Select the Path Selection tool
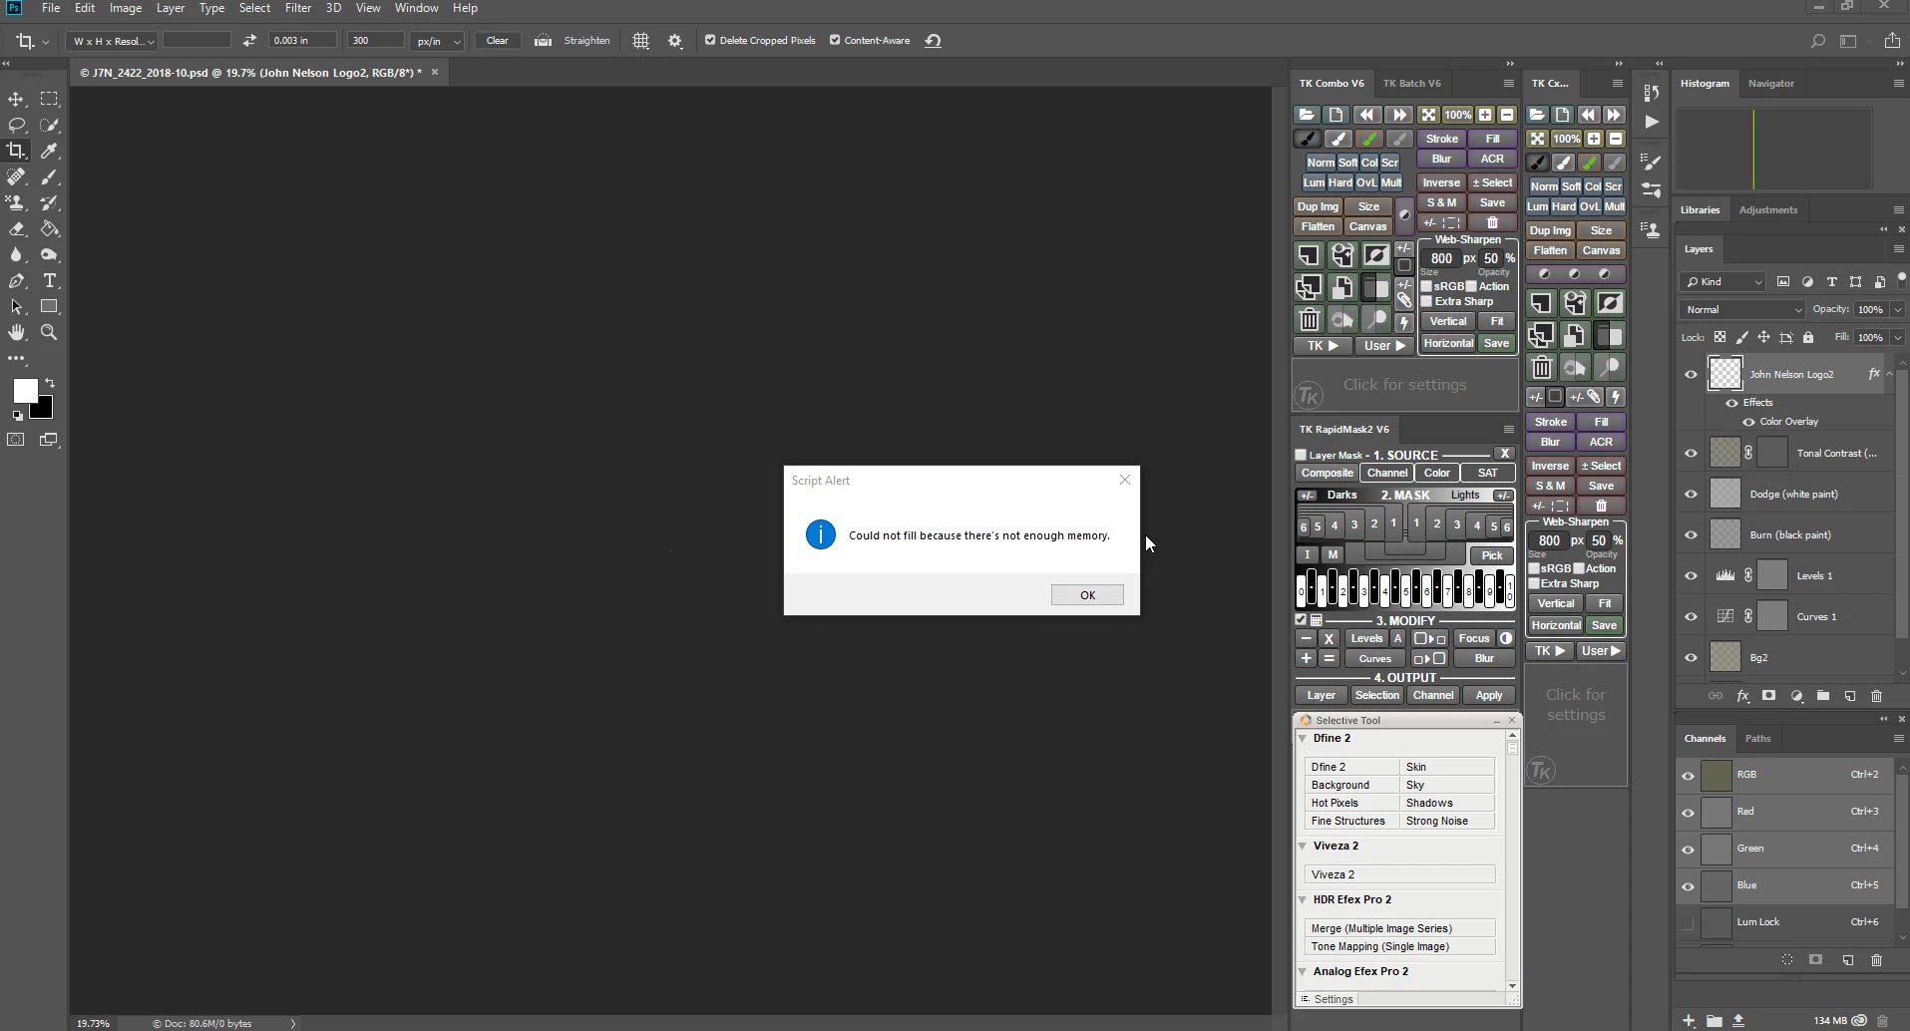The width and height of the screenshot is (1910, 1031). 17,306
